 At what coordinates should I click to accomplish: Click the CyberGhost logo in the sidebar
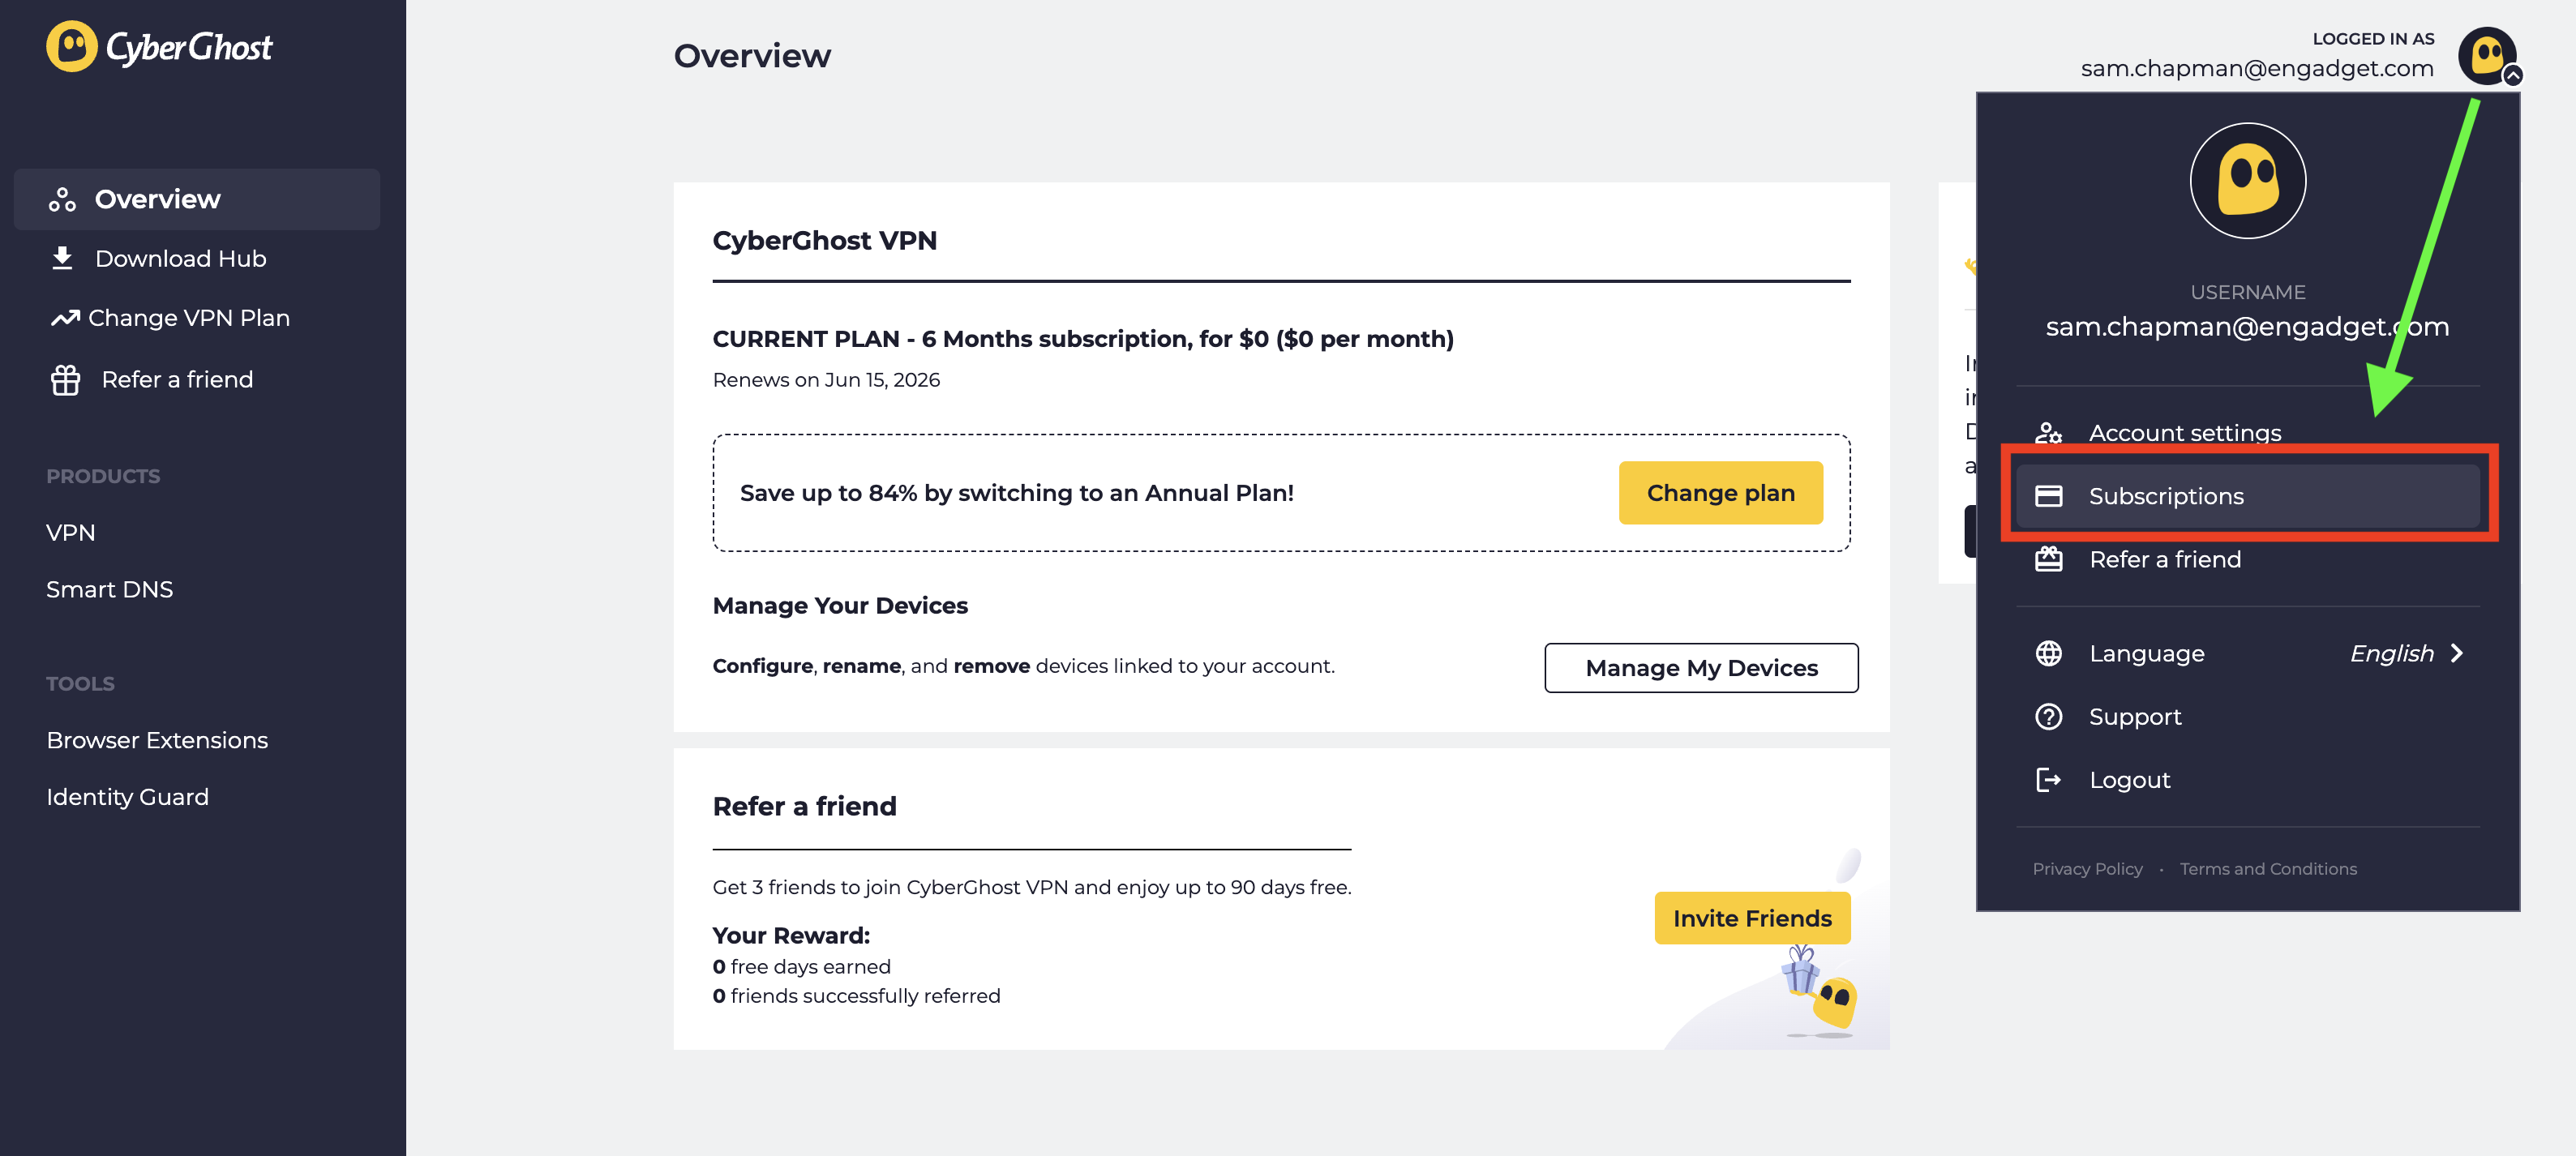160,45
